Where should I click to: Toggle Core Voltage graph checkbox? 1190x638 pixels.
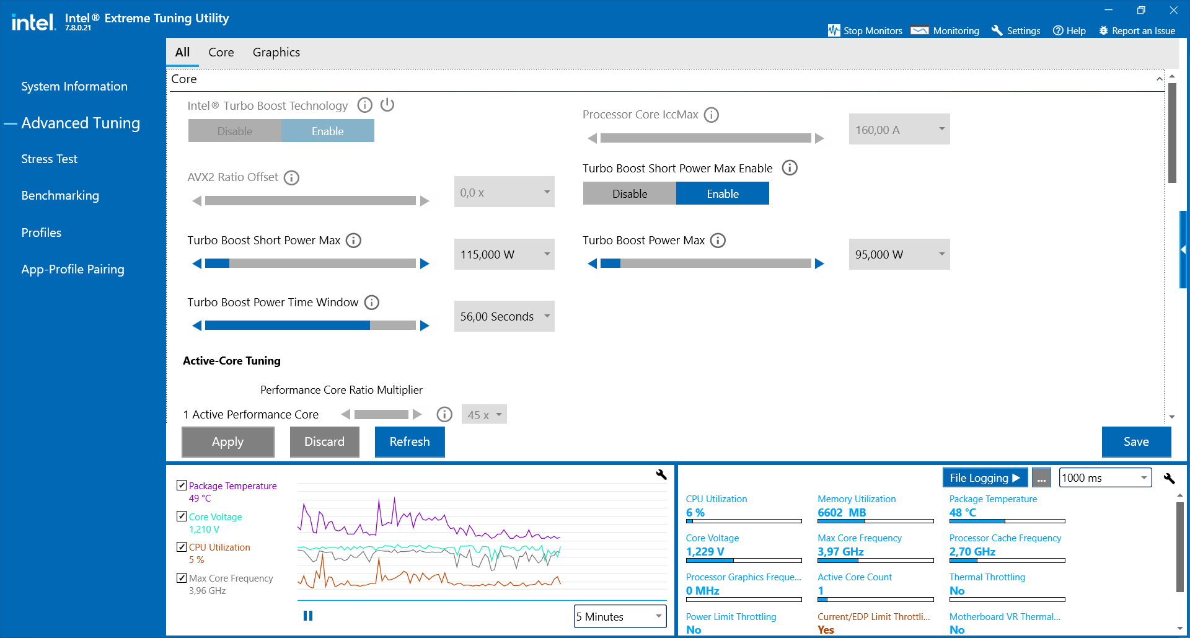pyautogui.click(x=182, y=516)
